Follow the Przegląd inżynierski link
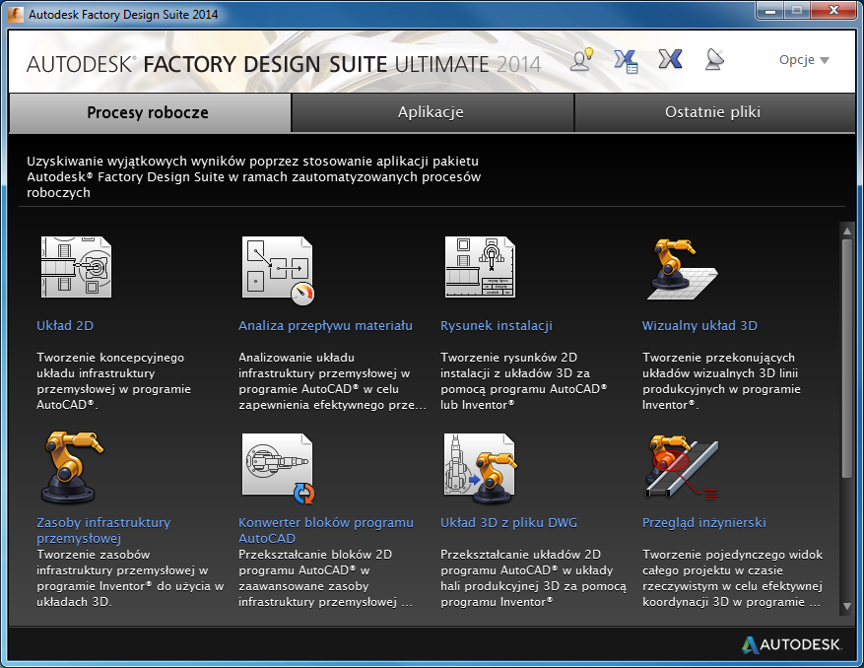 coord(703,522)
